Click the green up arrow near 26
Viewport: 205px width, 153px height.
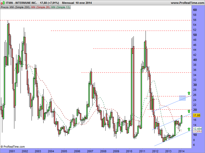(189, 93)
